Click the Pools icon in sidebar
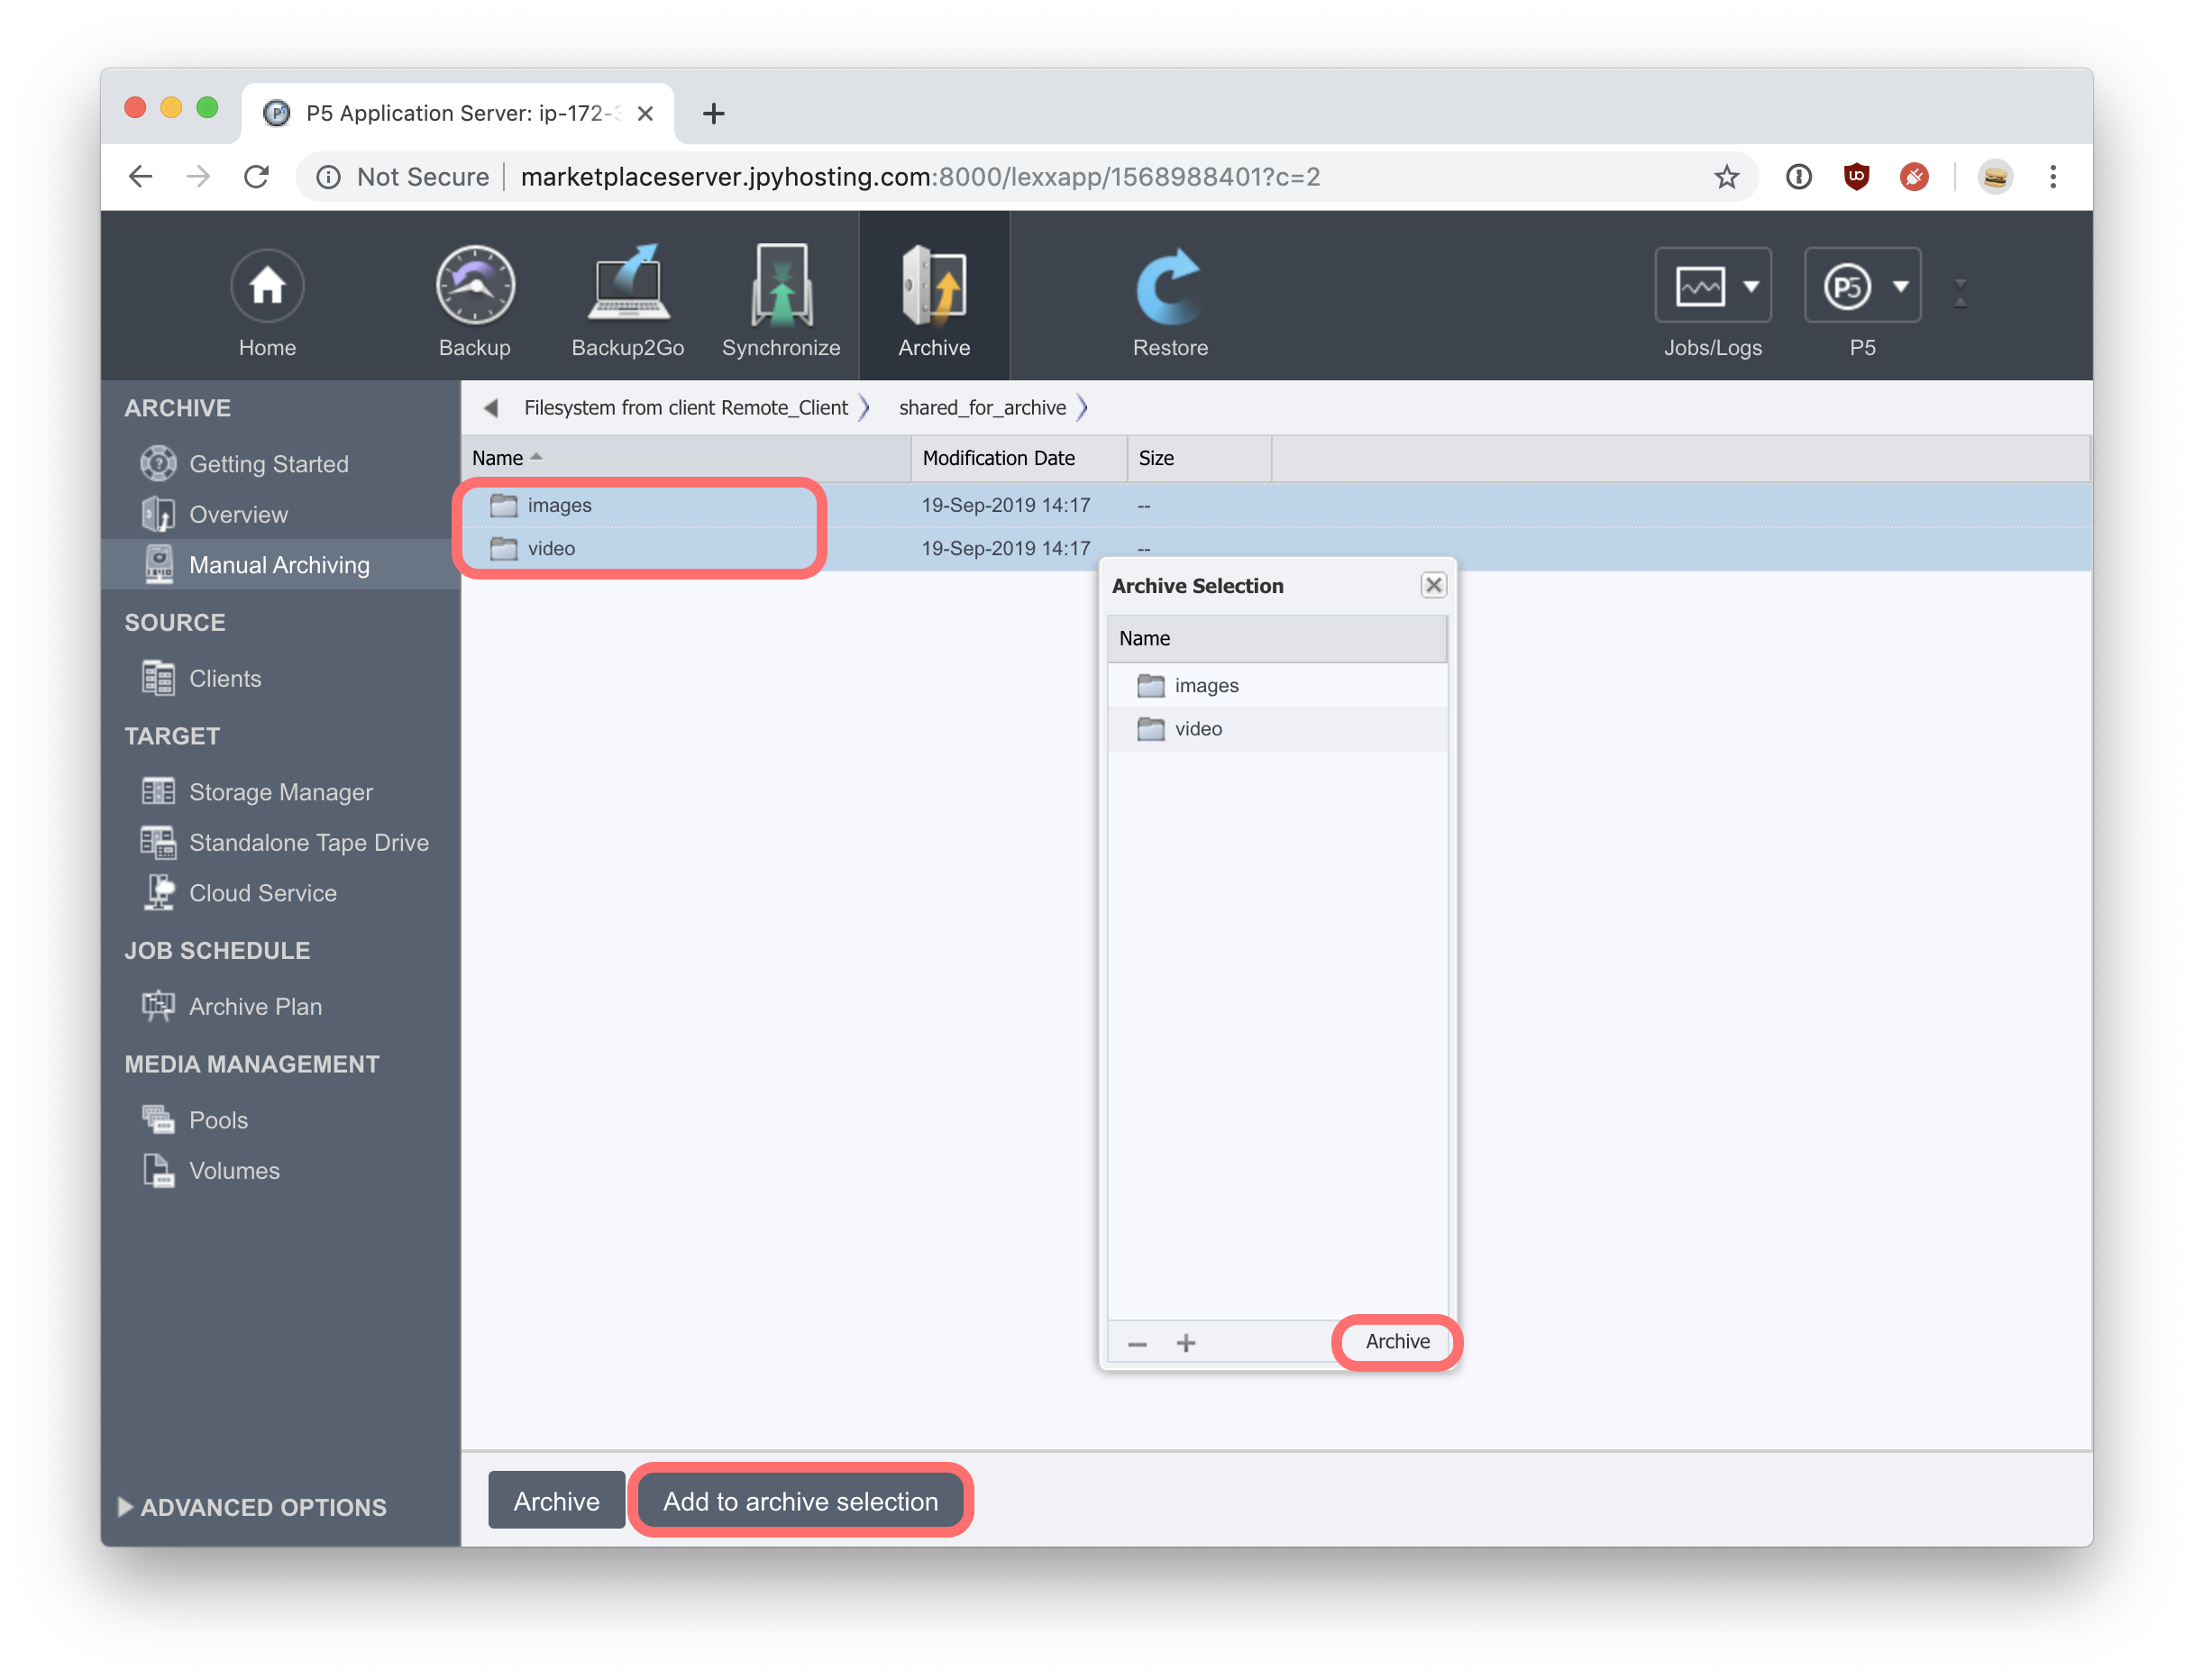The height and width of the screenshot is (1680, 2194). pyautogui.click(x=158, y=1119)
